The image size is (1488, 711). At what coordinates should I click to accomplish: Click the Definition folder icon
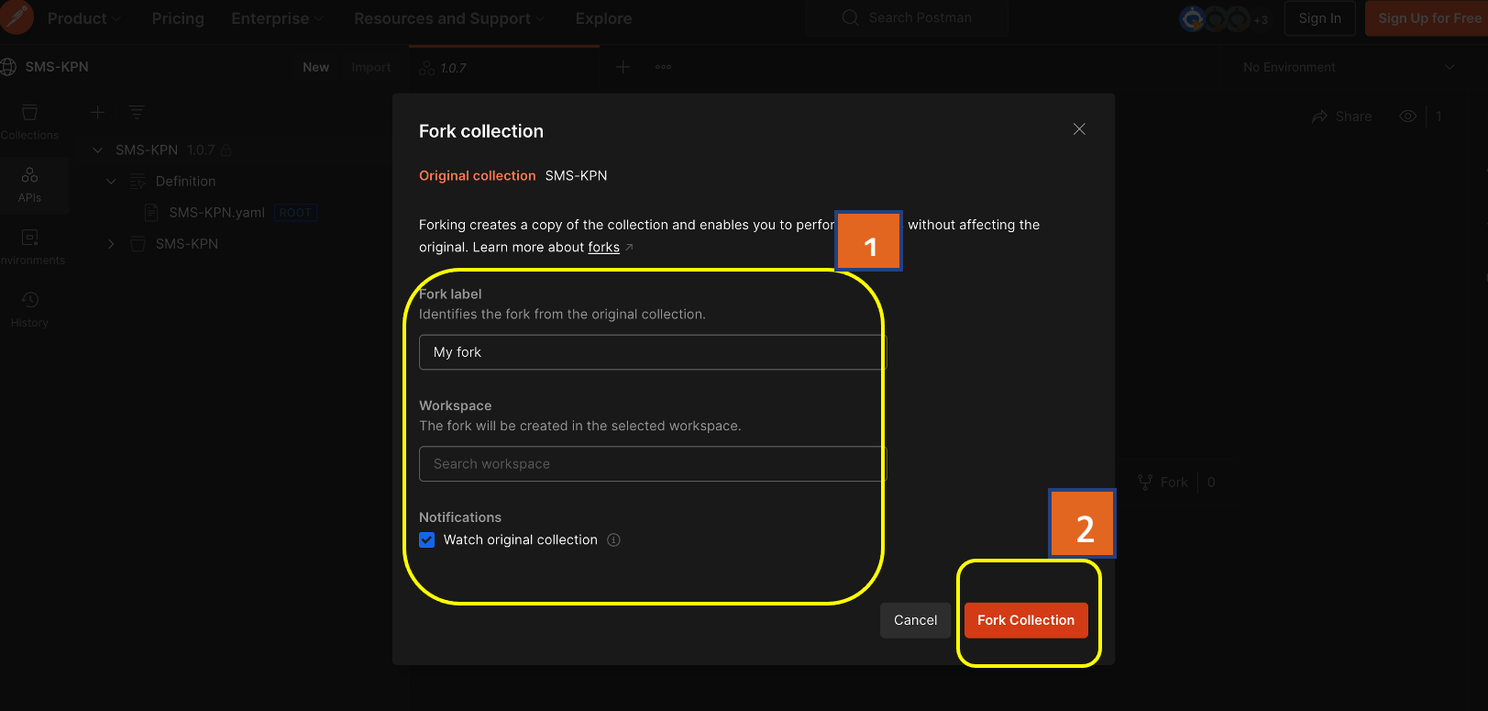coord(138,182)
